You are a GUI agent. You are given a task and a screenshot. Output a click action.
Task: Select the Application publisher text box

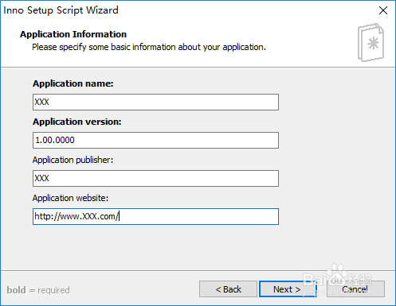[x=155, y=178]
